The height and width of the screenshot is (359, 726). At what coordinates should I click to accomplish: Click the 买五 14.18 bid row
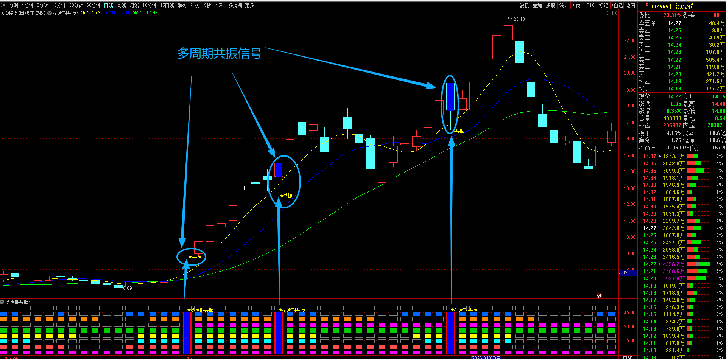click(682, 89)
